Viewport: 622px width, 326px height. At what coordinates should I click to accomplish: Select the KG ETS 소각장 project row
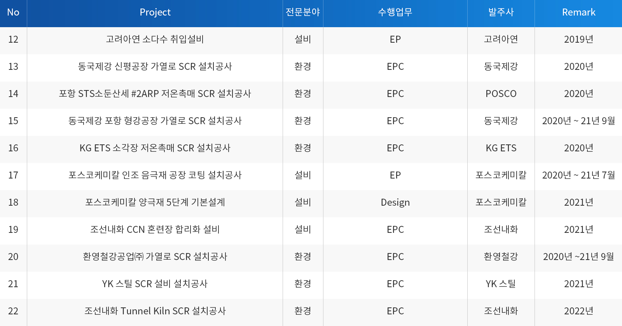pyautogui.click(x=155, y=148)
